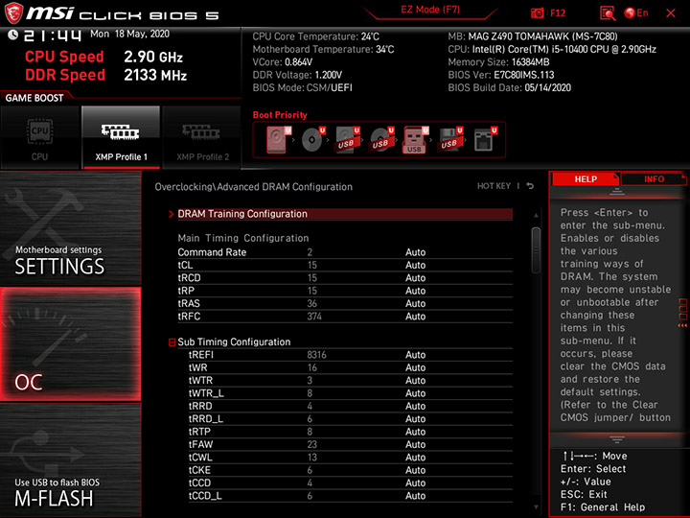Click the date Mon 18 May, 2020
The height and width of the screenshot is (518, 690).
[x=129, y=34]
